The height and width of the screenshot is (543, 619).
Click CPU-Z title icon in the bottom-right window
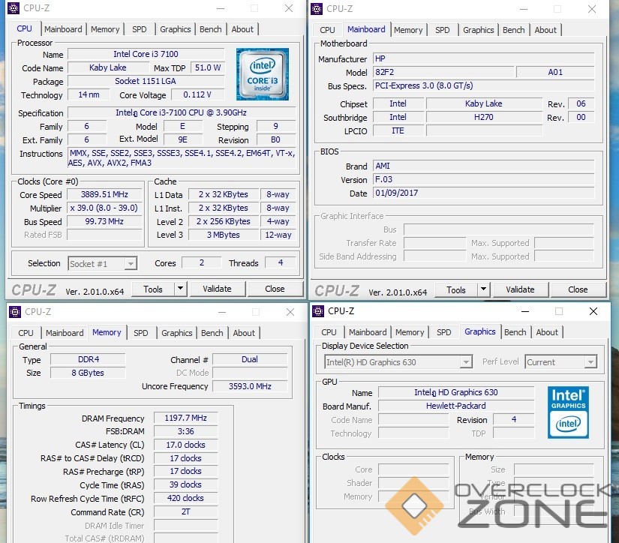317,311
